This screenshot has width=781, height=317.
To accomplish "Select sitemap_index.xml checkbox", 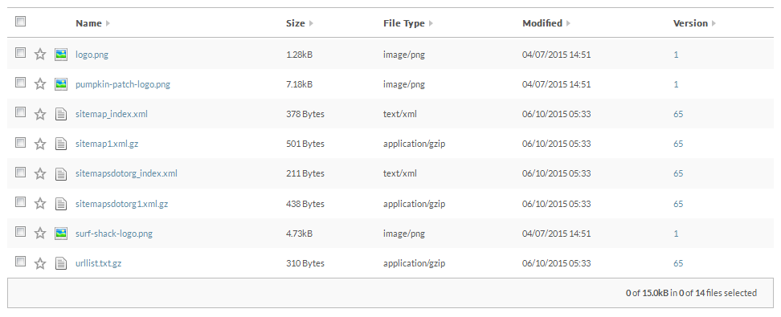I will (20, 112).
